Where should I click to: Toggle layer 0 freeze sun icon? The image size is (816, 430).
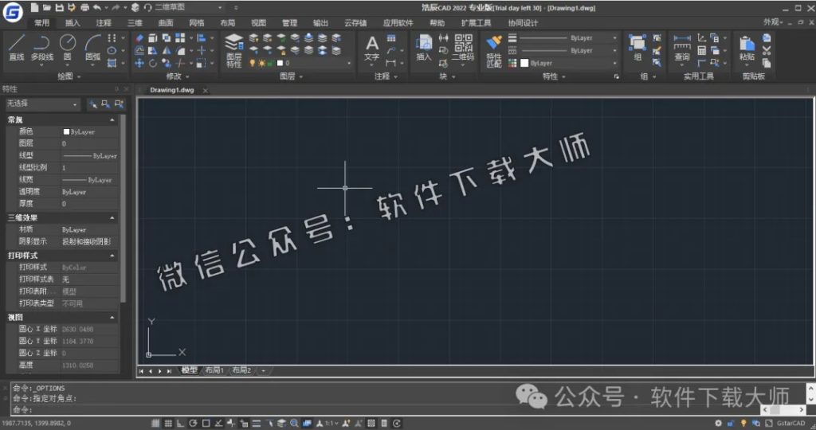click(x=261, y=63)
